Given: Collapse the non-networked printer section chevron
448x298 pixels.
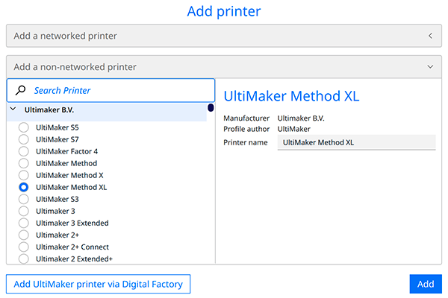Looking at the screenshot, I should pos(430,67).
